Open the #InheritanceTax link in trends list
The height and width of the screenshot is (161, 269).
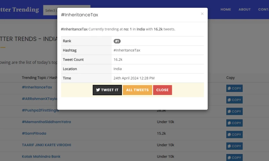tap(37, 87)
